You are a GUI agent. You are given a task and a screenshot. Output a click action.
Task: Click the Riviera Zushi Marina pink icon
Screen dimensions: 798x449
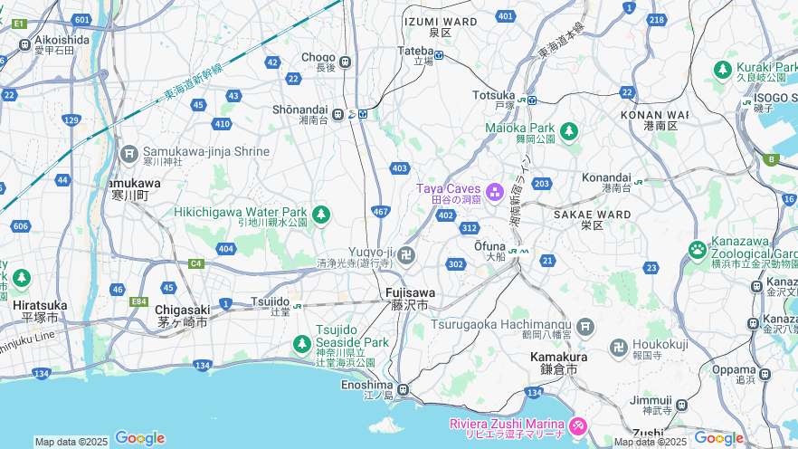tap(577, 426)
